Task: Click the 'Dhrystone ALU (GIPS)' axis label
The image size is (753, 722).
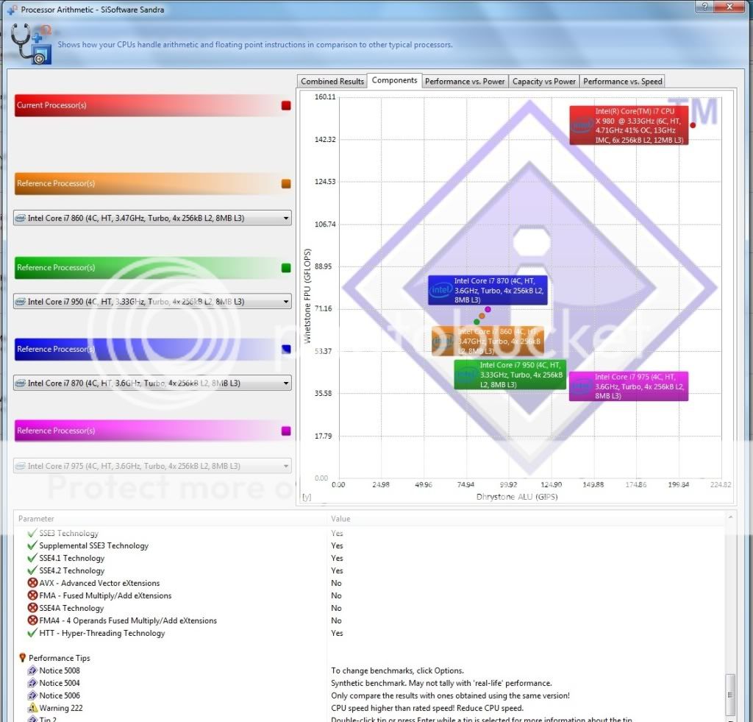Action: coord(517,497)
